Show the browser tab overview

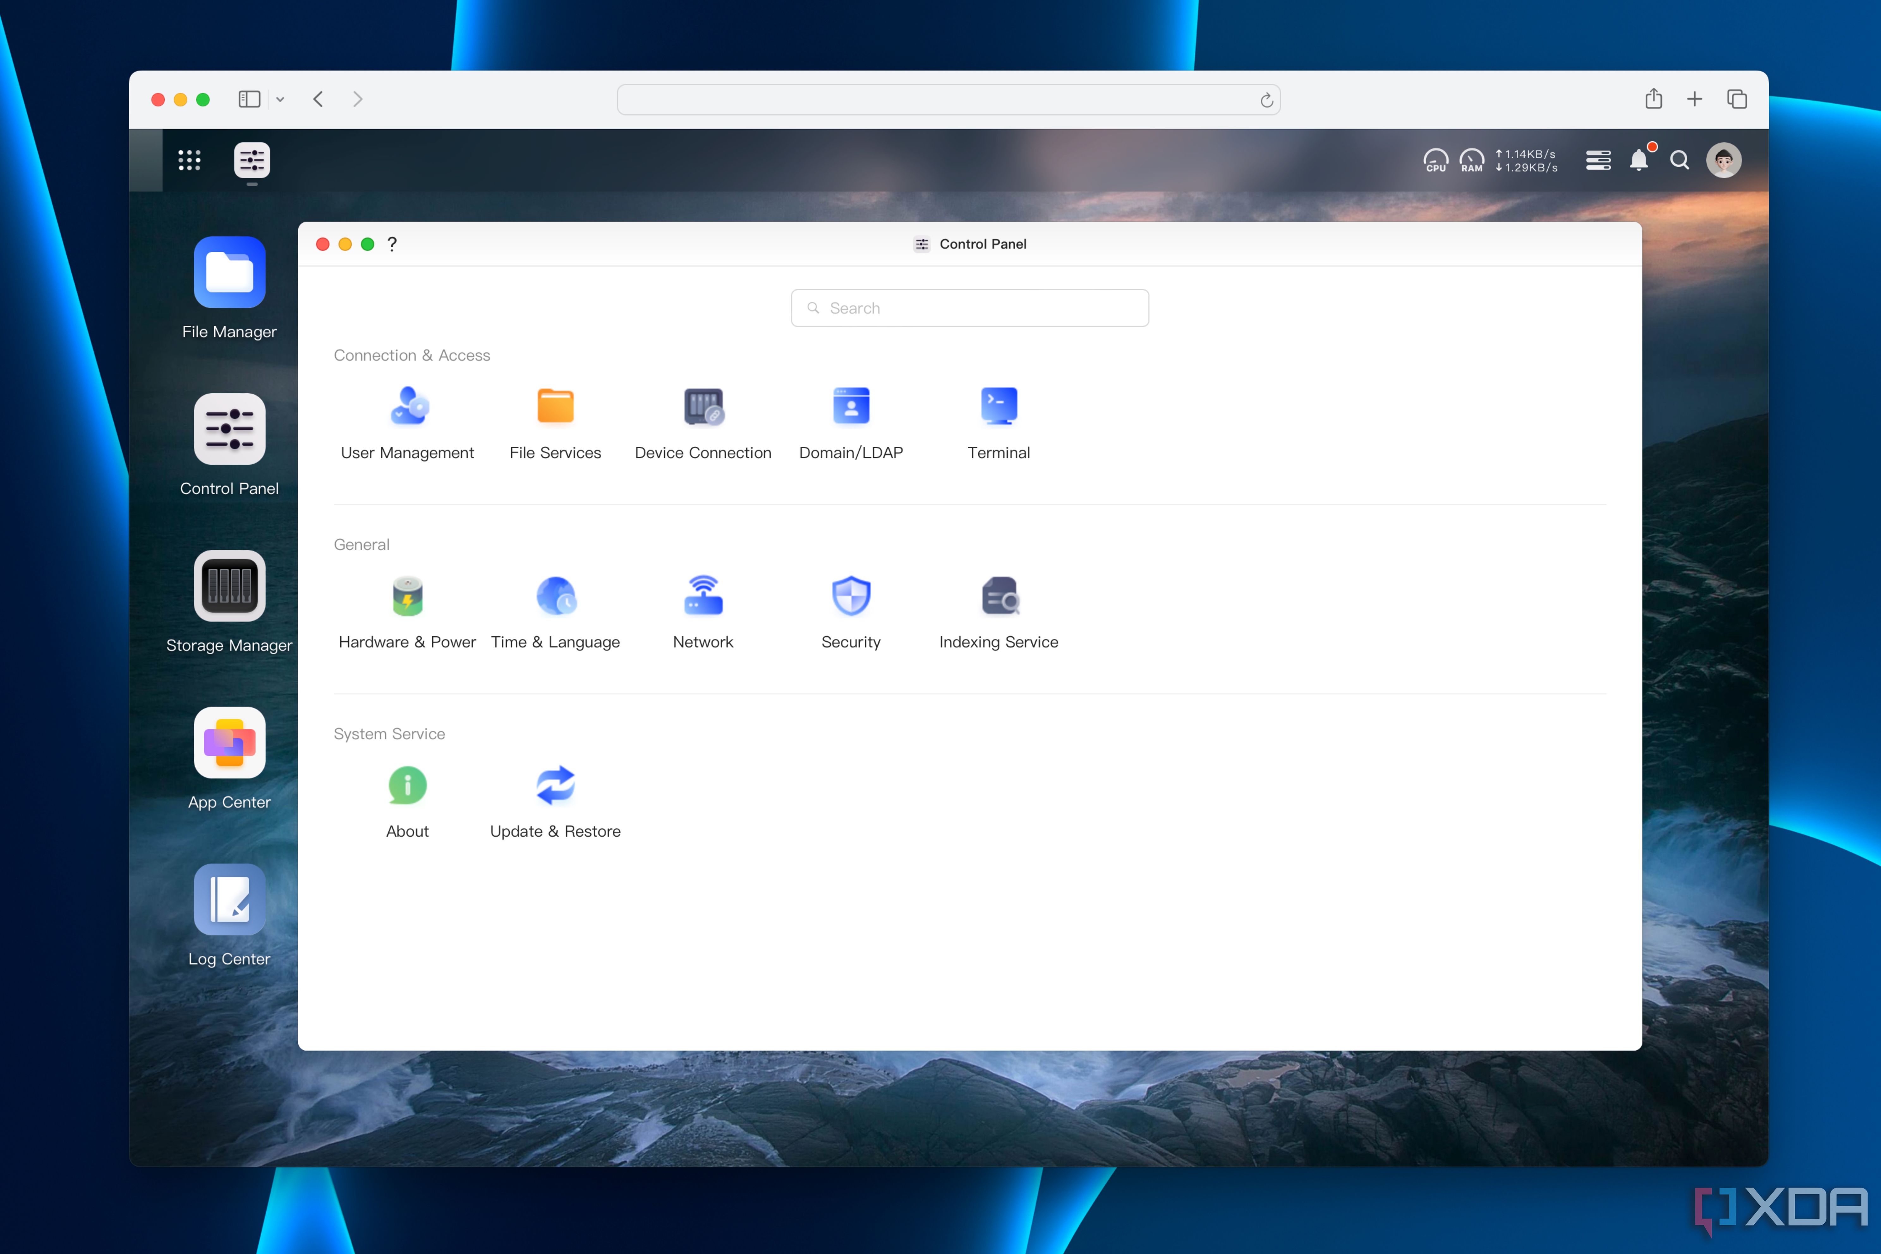click(1736, 99)
